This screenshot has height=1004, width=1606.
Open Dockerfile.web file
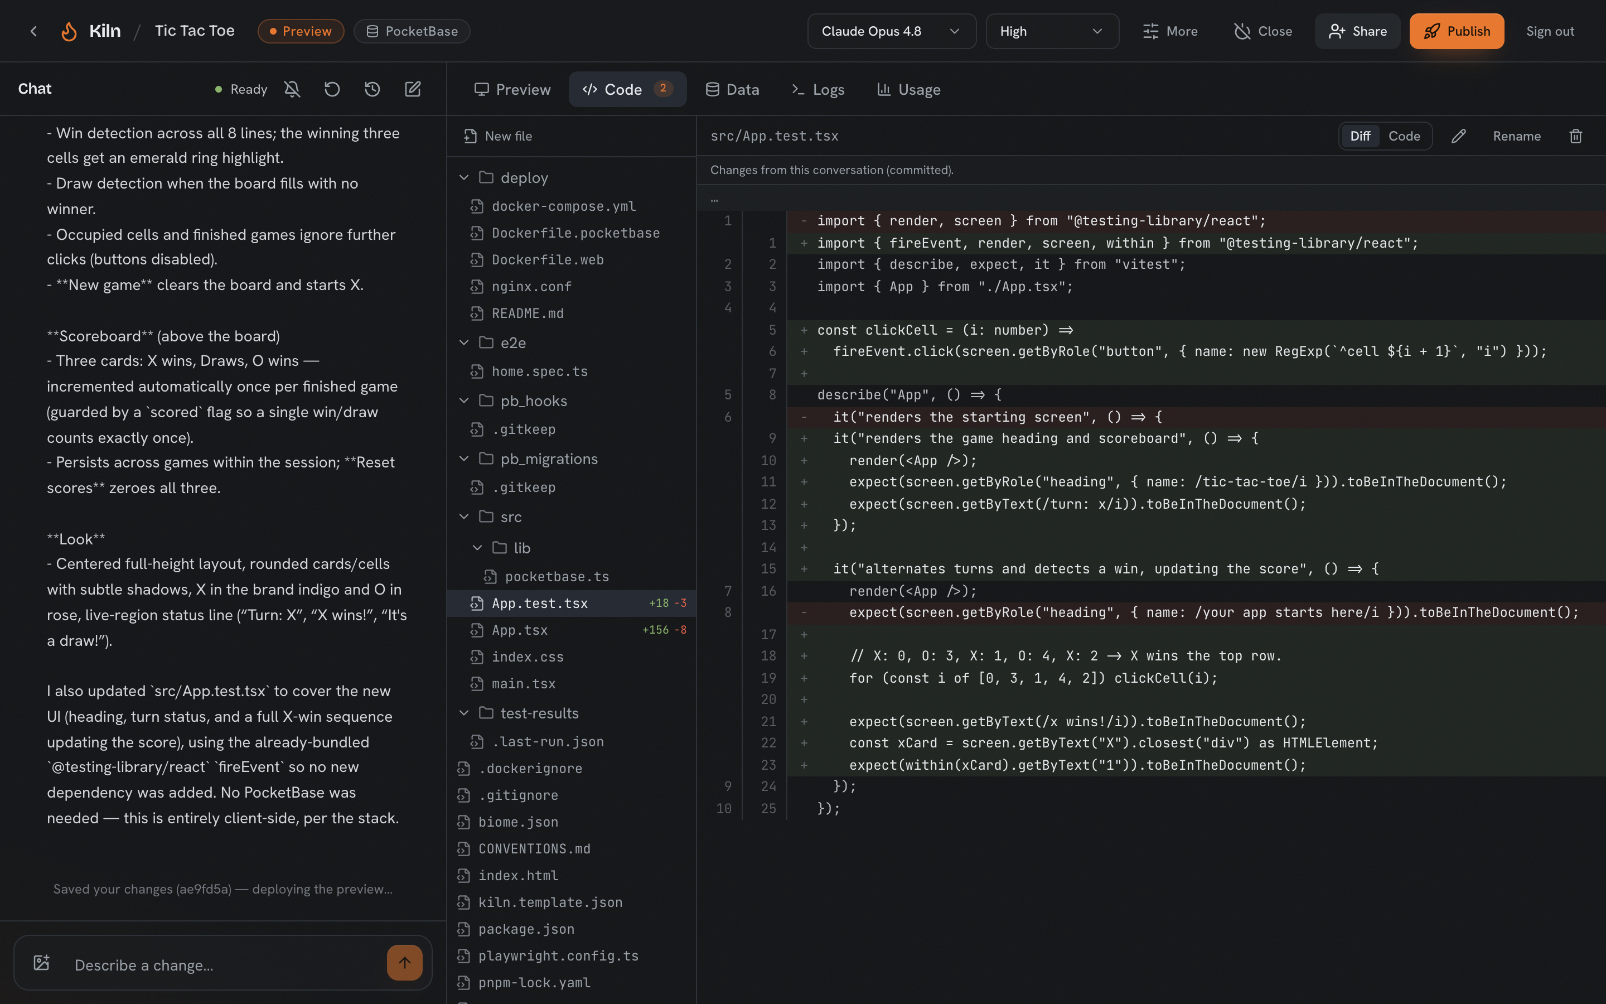point(548,259)
